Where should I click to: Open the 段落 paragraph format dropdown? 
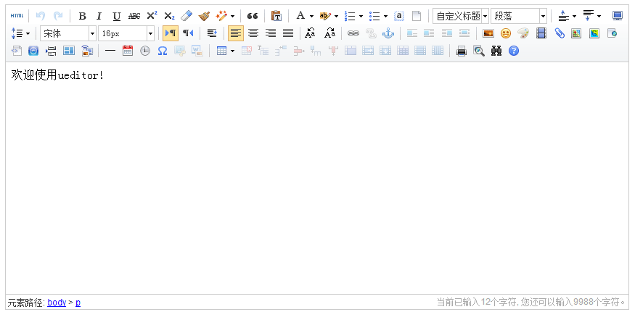[x=519, y=16]
